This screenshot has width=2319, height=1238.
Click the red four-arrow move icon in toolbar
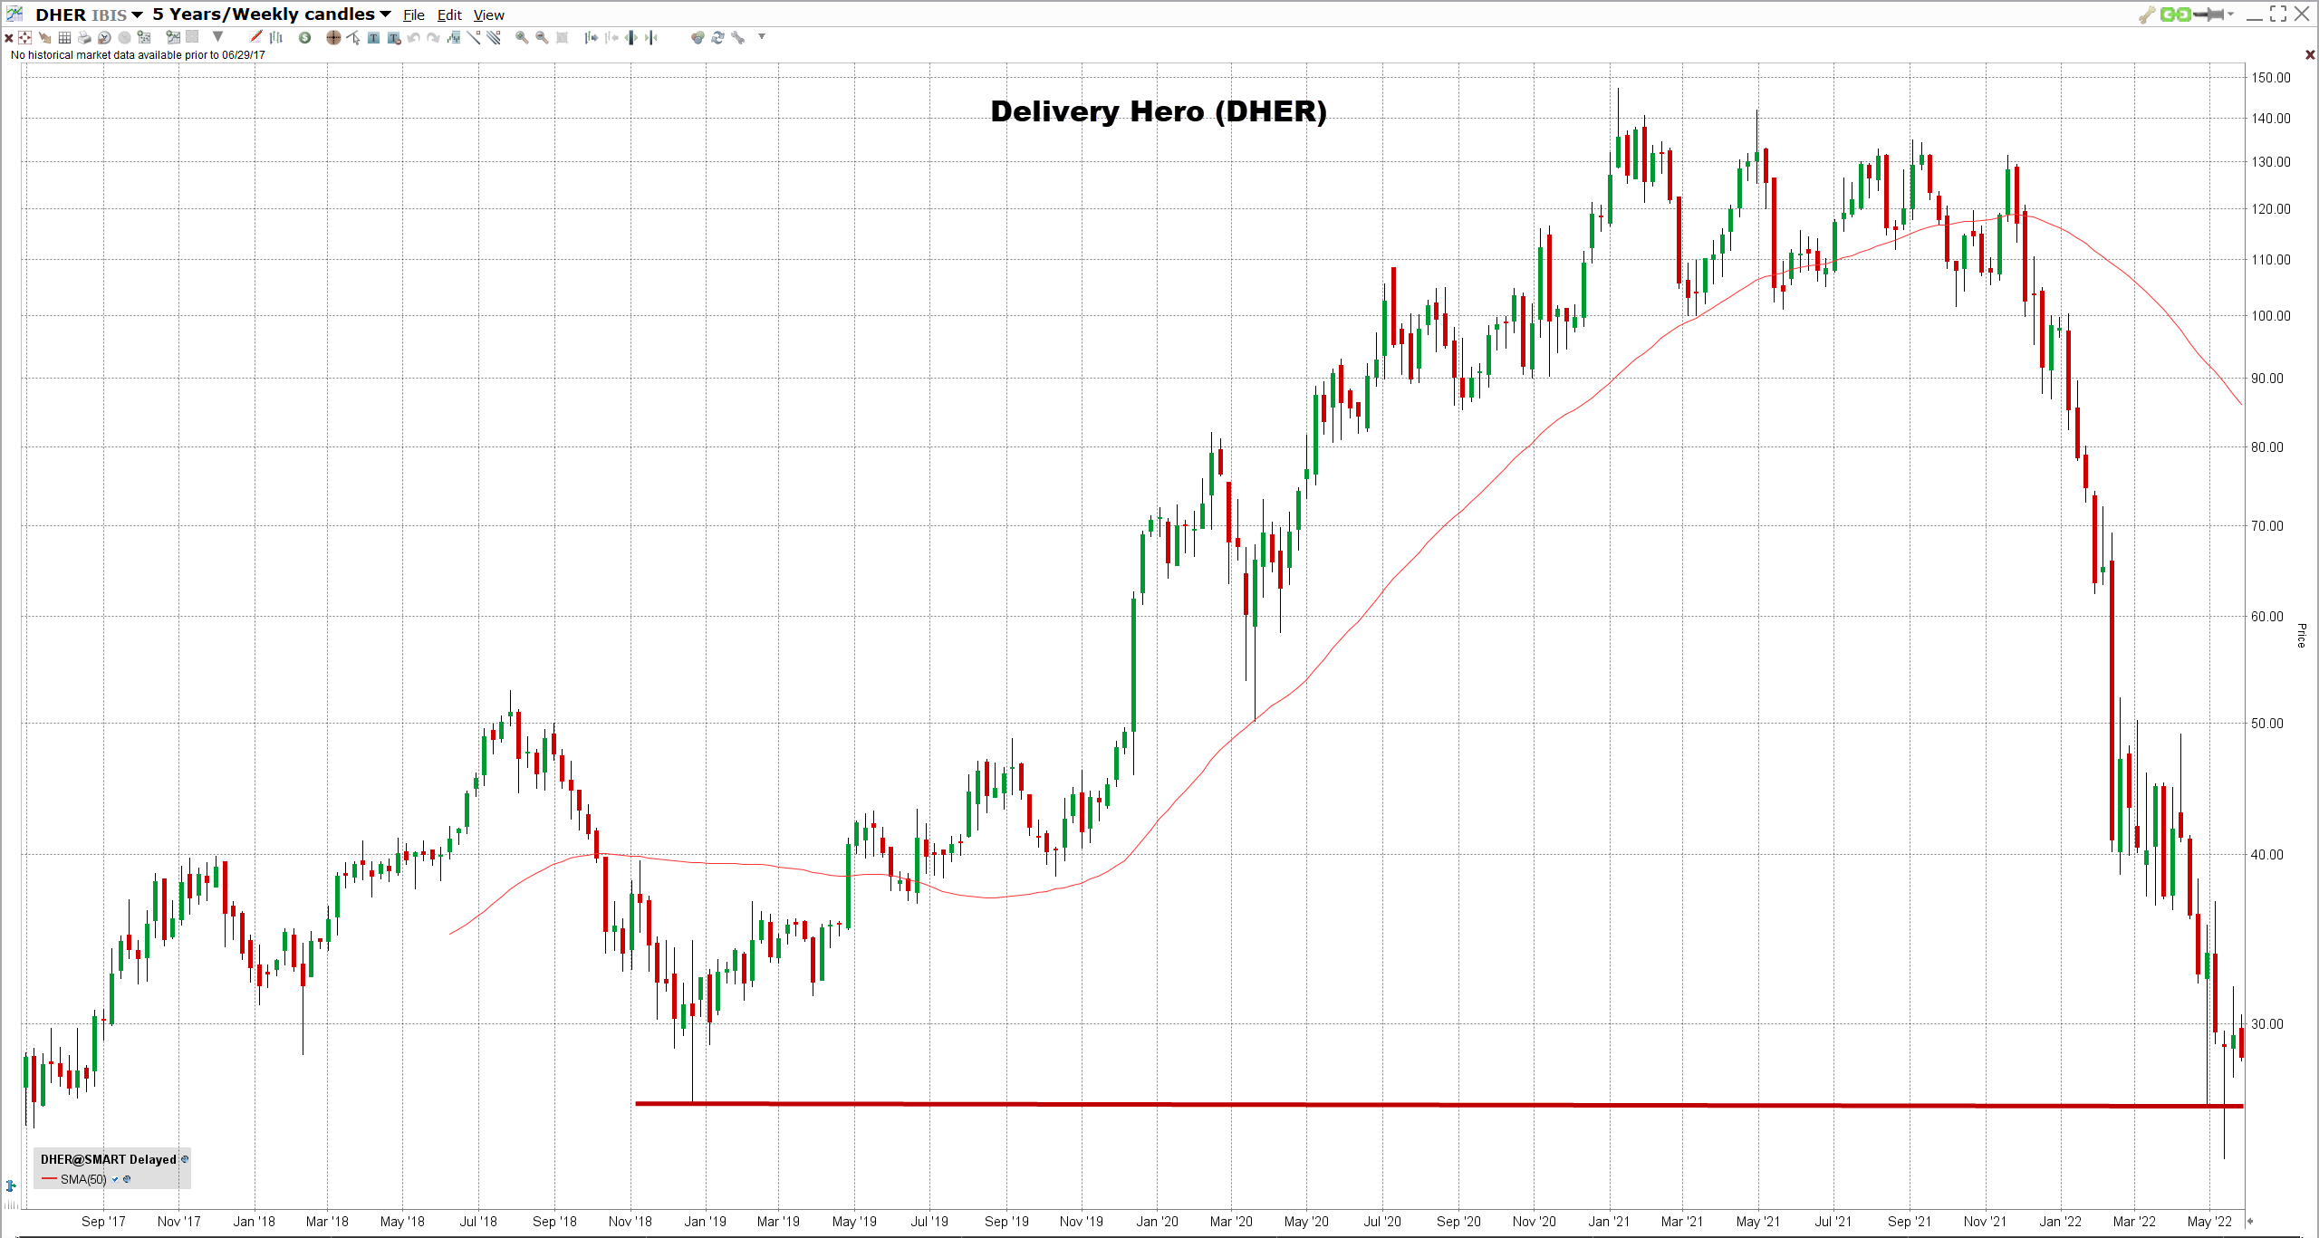pyautogui.click(x=24, y=37)
